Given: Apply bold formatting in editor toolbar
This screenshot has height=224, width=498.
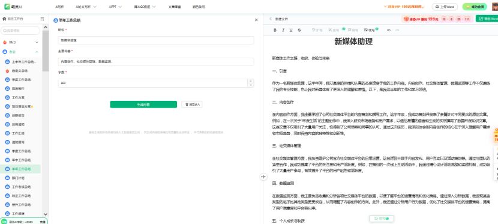Looking at the screenshot, I should 275,30.
